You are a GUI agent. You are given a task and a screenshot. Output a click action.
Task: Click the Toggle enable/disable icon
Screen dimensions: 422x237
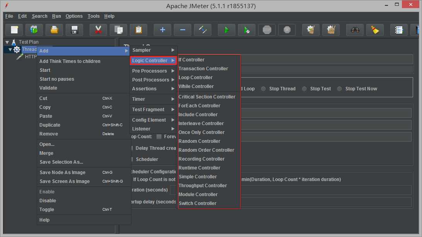click(202, 30)
